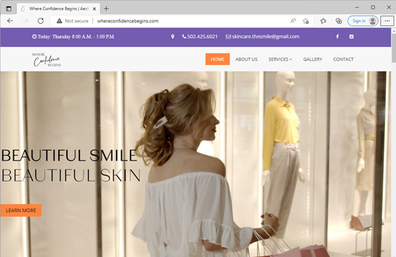Click the whereconfidencebegins.com address bar
Image resolution: width=396 pixels, height=257 pixels.
tap(128, 21)
